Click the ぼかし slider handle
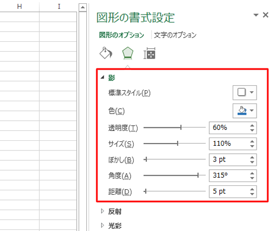The height and width of the screenshot is (231, 275). click(146, 159)
